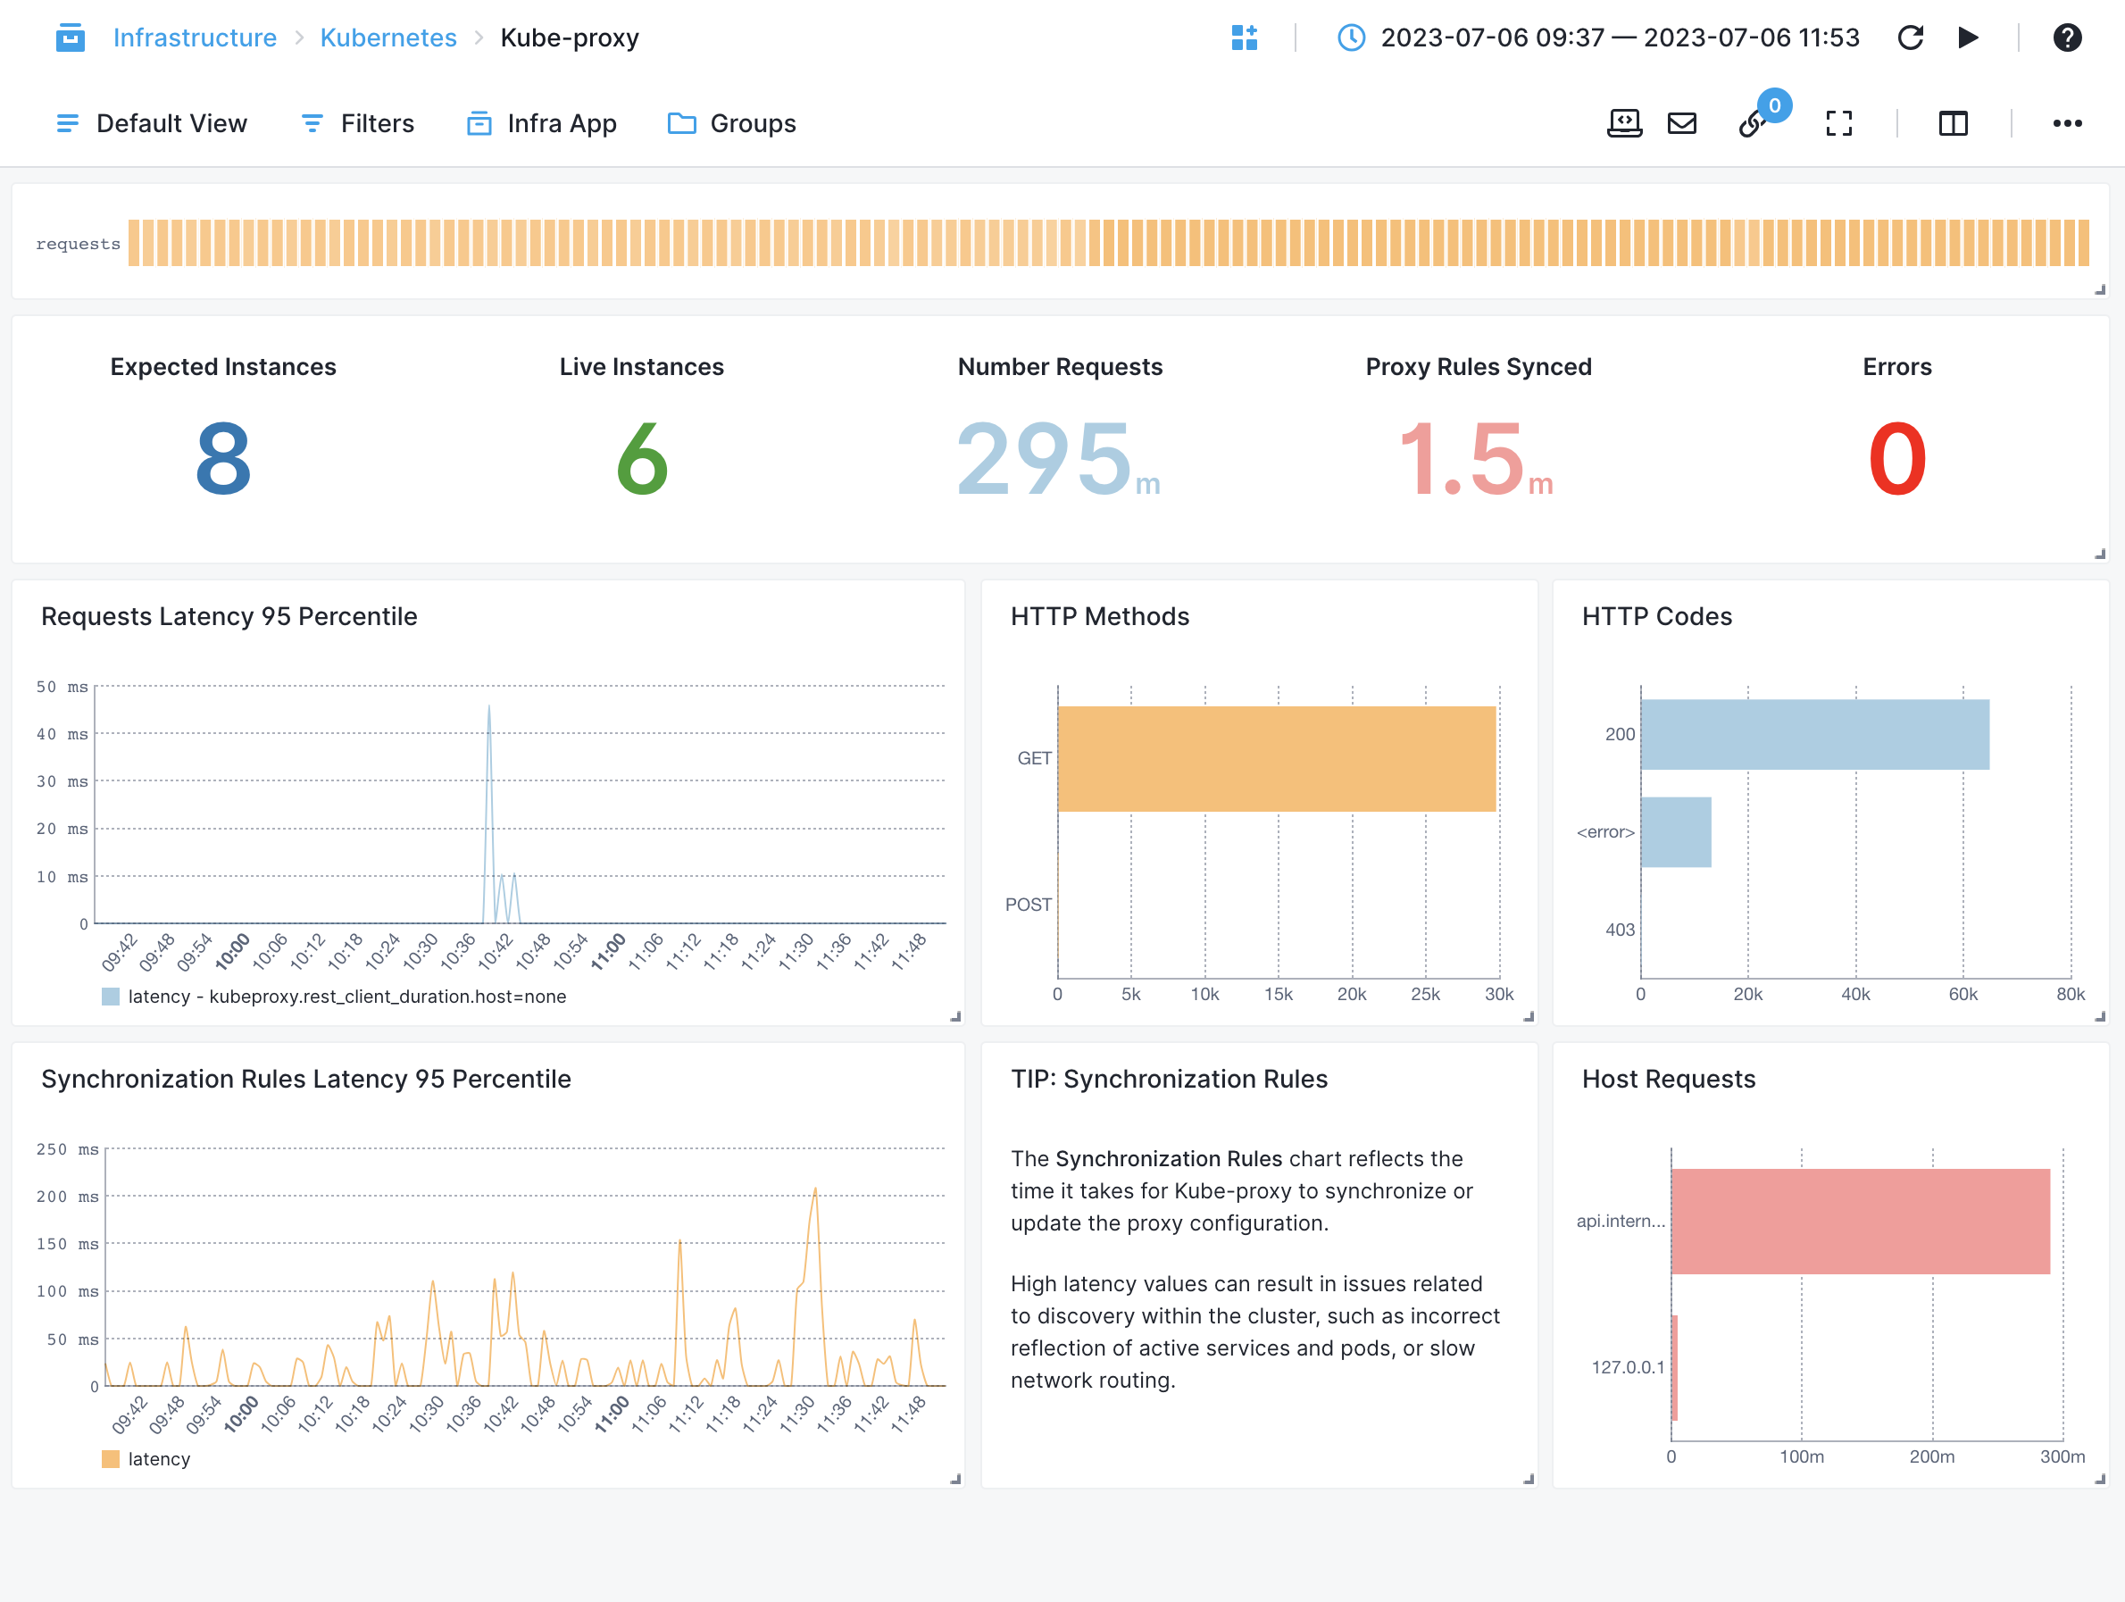Enter full screen mode
Image resolution: width=2125 pixels, height=1602 pixels.
1838,123
